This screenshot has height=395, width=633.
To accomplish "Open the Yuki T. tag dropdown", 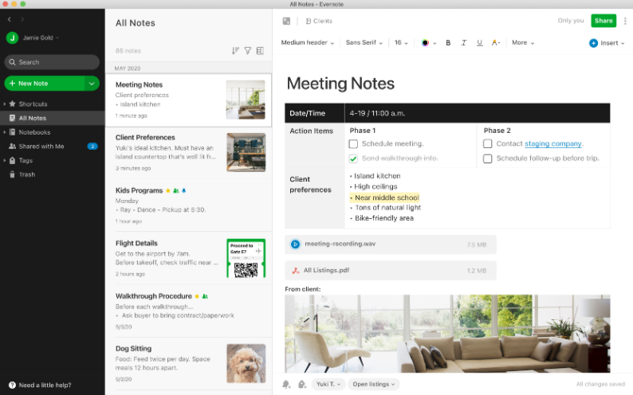I will coord(328,384).
